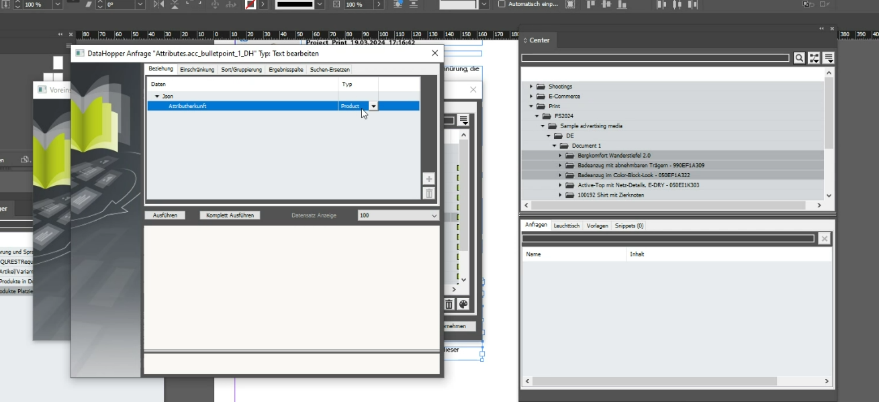
Task: Select the palette icon near the page scrollbar
Action: pyautogui.click(x=463, y=304)
